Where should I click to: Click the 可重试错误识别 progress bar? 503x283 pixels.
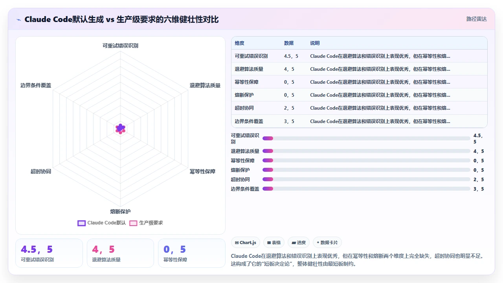click(x=366, y=138)
